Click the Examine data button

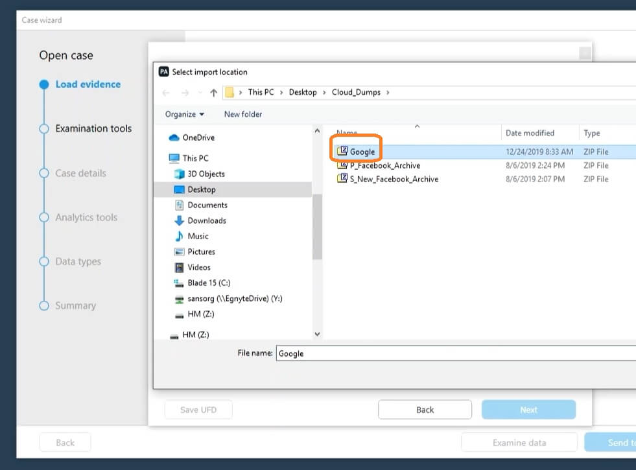click(519, 443)
